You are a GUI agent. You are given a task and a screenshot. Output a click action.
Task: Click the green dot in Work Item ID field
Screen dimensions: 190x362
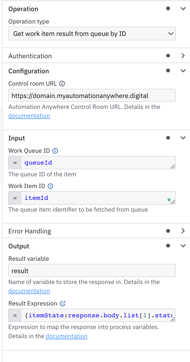(x=169, y=200)
